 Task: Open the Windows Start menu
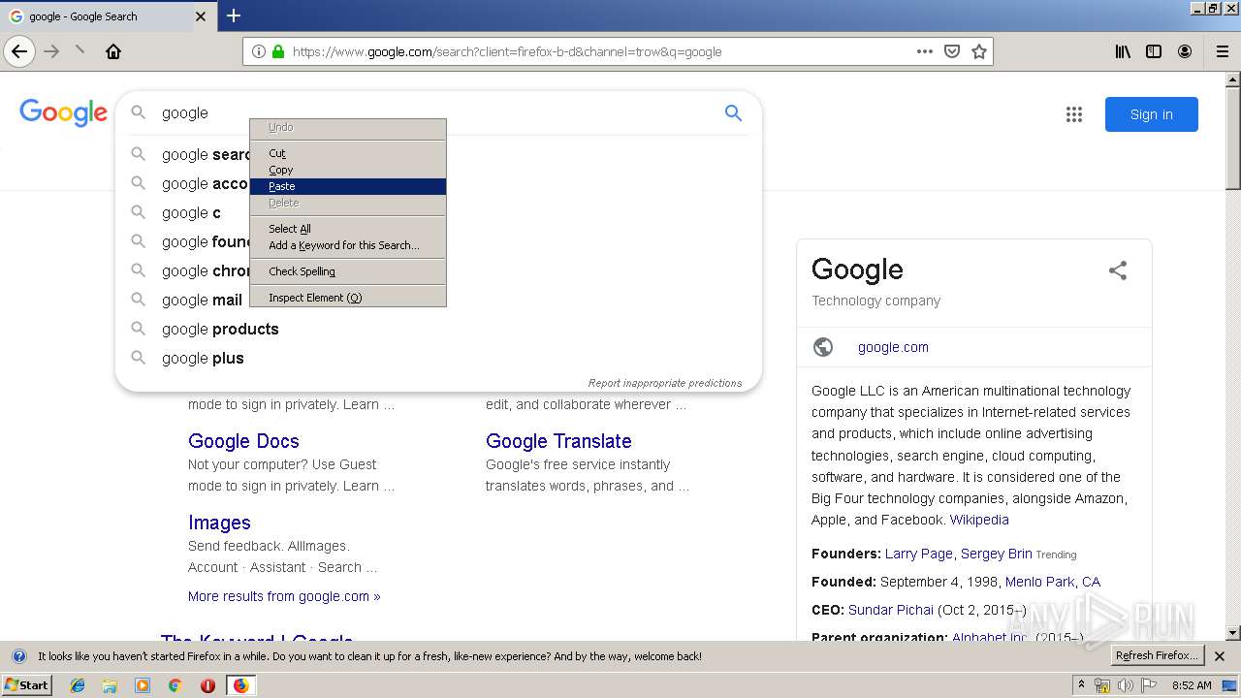(26, 685)
